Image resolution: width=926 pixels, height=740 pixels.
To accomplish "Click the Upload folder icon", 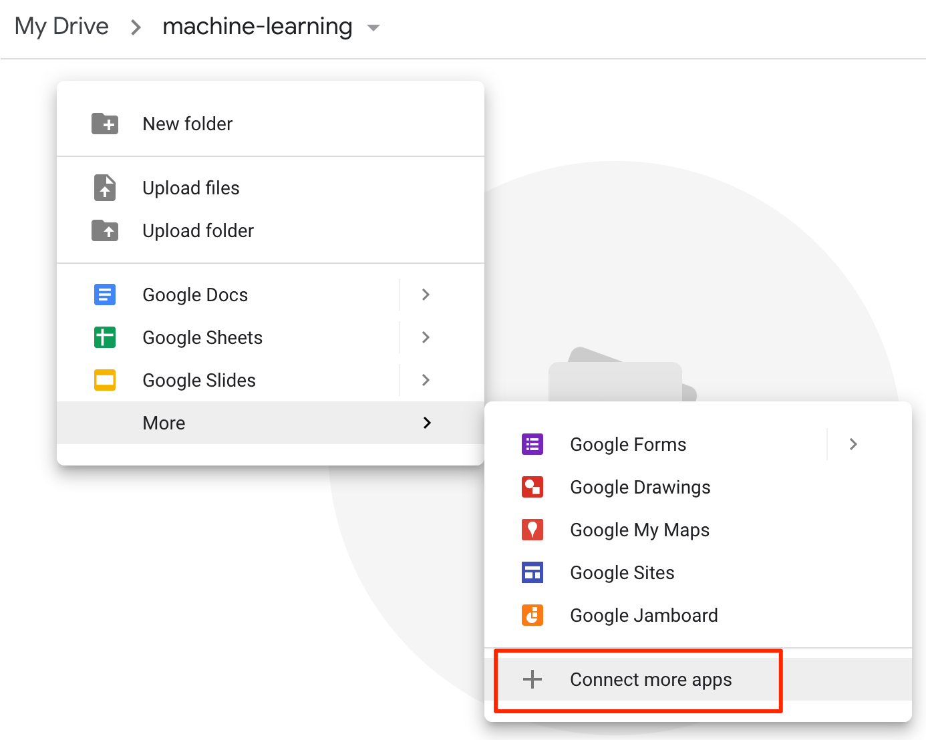I will click(105, 230).
